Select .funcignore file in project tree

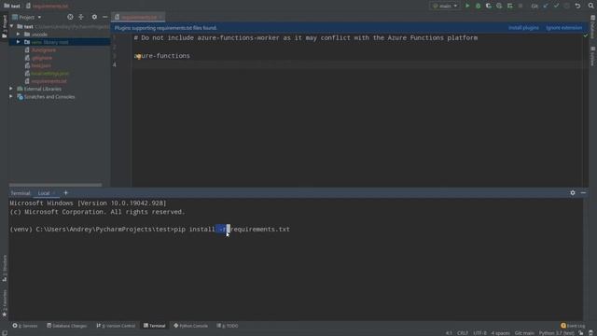pos(44,49)
